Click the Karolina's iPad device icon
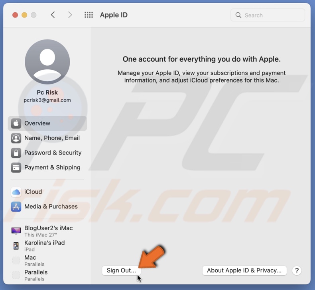 (16, 246)
